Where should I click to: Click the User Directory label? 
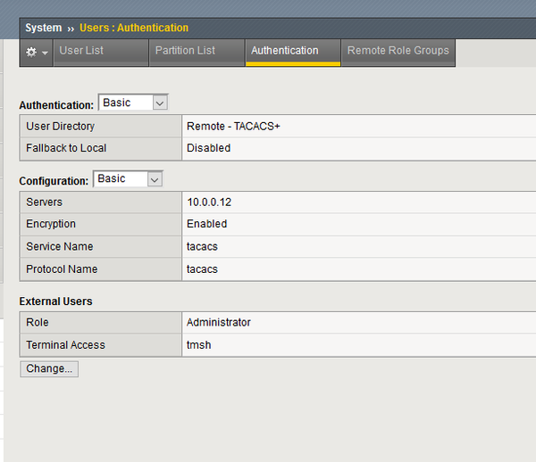tap(61, 127)
